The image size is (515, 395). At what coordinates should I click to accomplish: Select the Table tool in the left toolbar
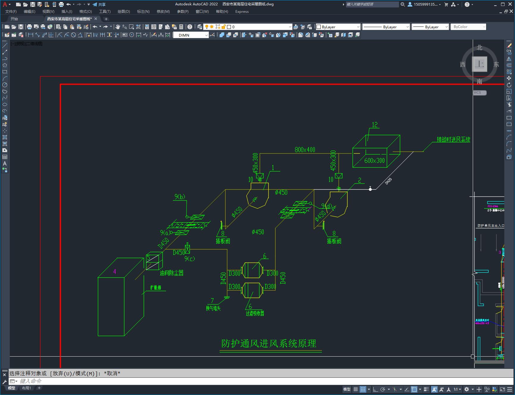pos(5,157)
